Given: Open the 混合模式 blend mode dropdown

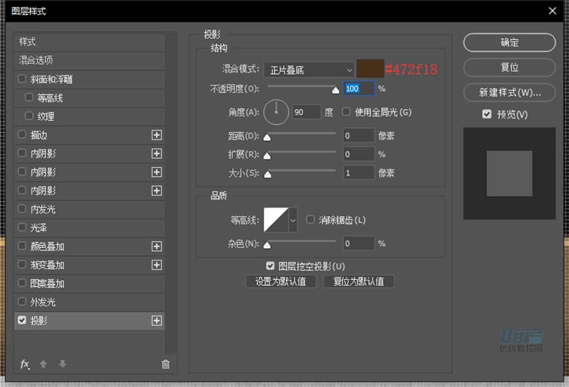Looking at the screenshot, I should (x=309, y=69).
